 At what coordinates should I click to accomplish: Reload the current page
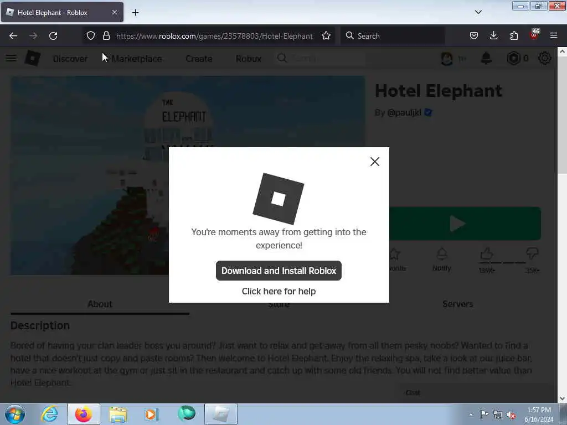point(53,36)
